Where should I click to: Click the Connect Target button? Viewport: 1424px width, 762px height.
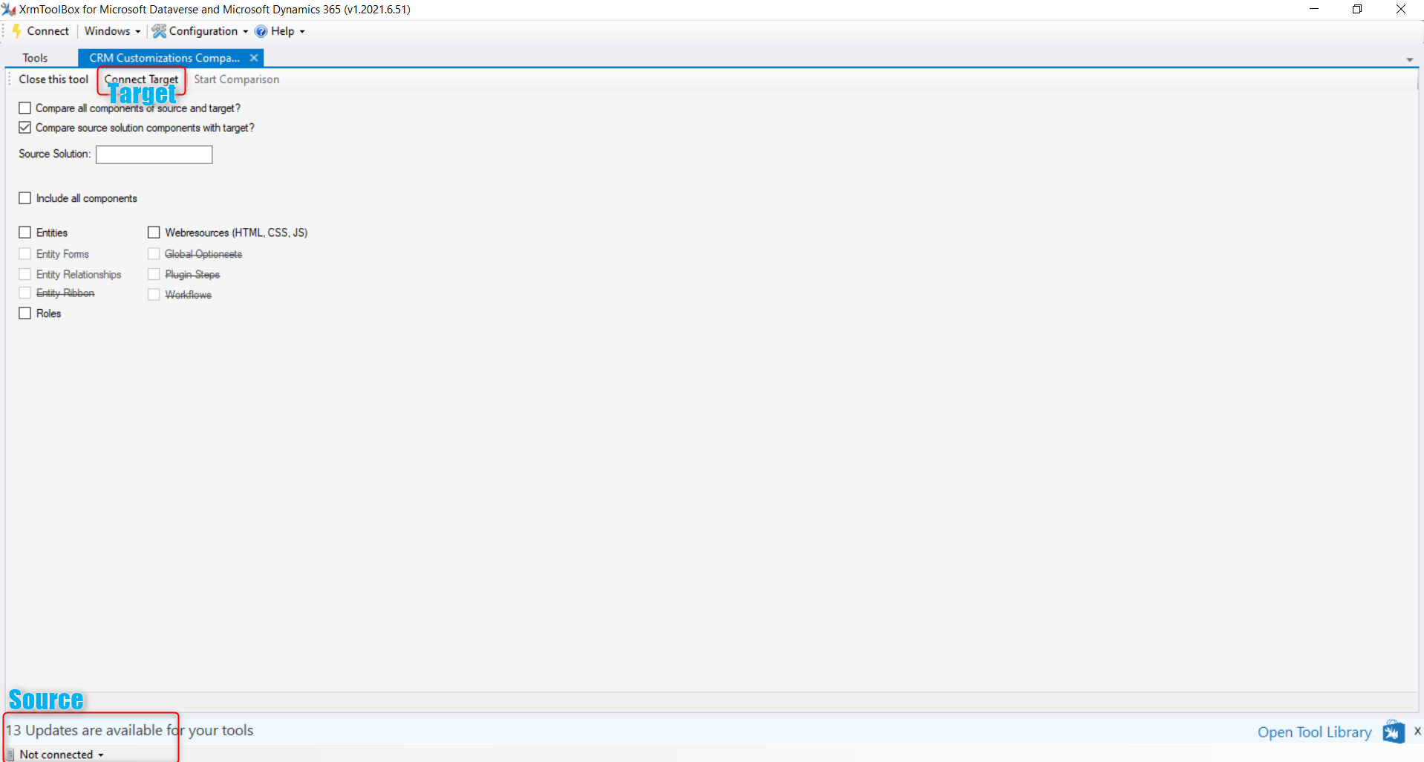click(x=141, y=79)
